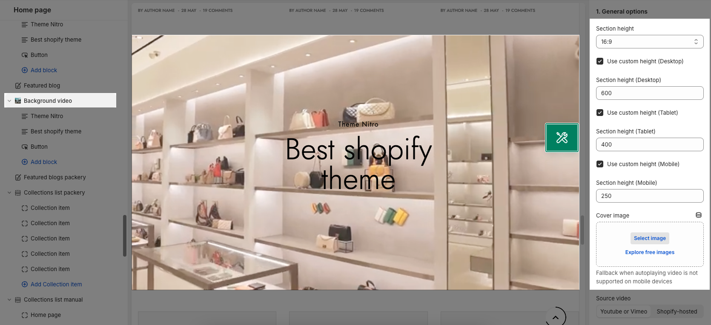Click the Featured blogs packery edit icon
Viewport: 711px width, 325px height.
click(x=18, y=178)
